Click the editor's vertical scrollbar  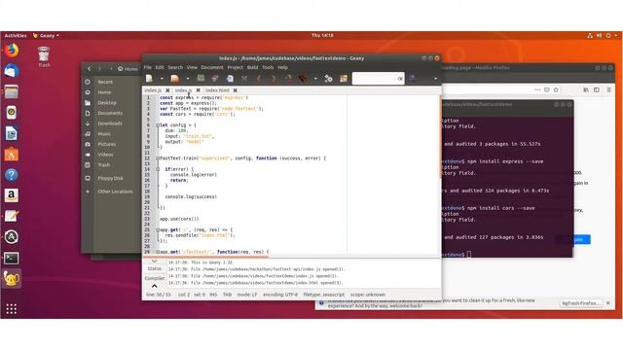tap(440, 137)
